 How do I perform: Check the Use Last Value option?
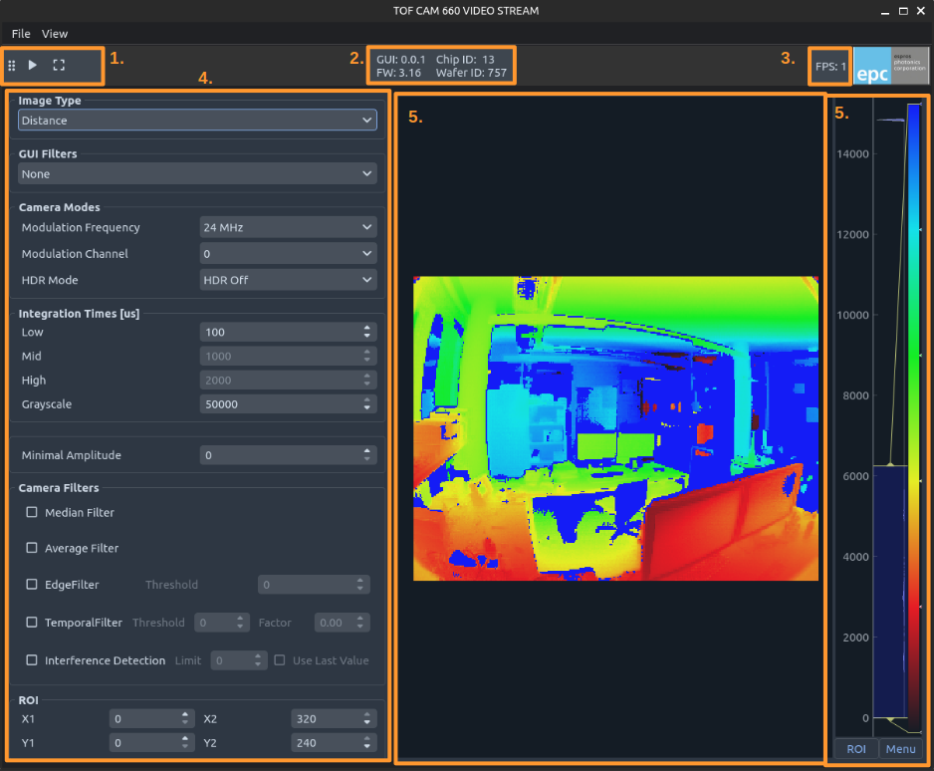[x=280, y=660]
